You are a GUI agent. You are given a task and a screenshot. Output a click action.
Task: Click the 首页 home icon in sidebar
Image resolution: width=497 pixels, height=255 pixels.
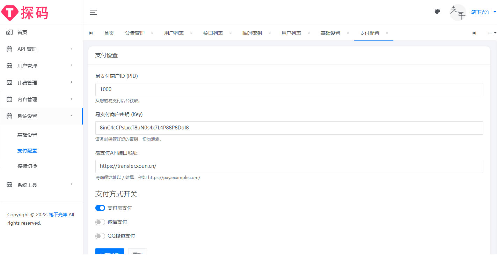[10, 32]
